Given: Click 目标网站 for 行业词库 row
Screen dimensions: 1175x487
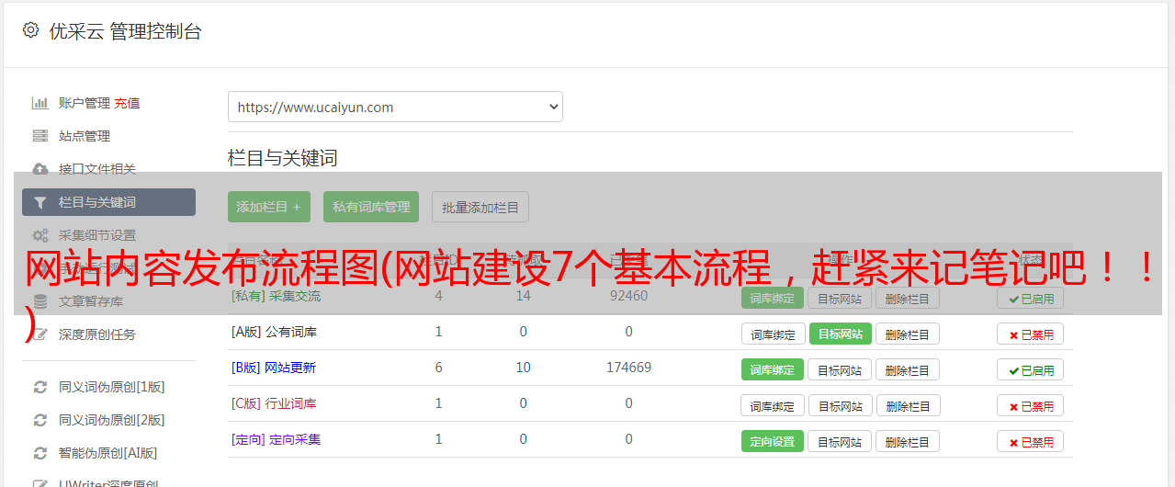Looking at the screenshot, I should coord(840,405).
